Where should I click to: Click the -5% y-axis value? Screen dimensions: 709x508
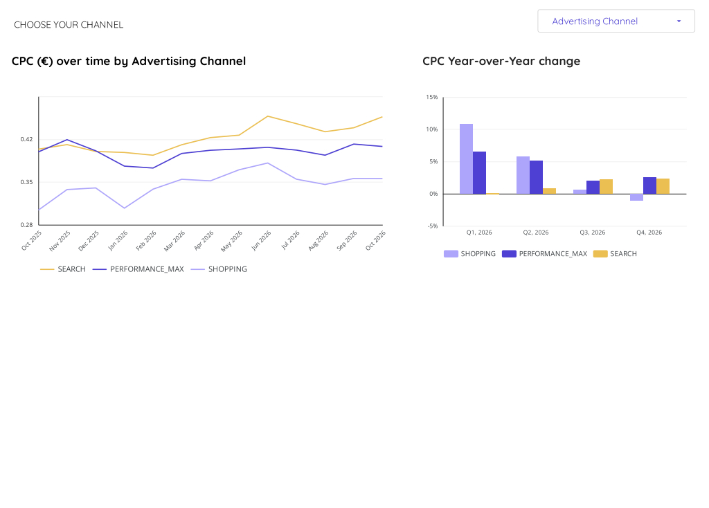pyautogui.click(x=432, y=226)
